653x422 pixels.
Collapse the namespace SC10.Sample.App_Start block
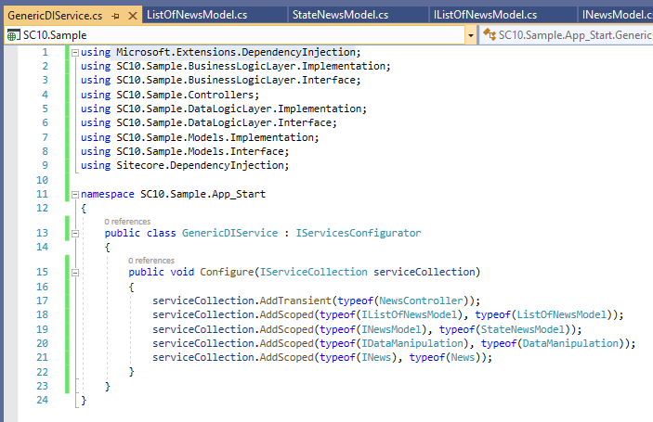pyautogui.click(x=75, y=195)
